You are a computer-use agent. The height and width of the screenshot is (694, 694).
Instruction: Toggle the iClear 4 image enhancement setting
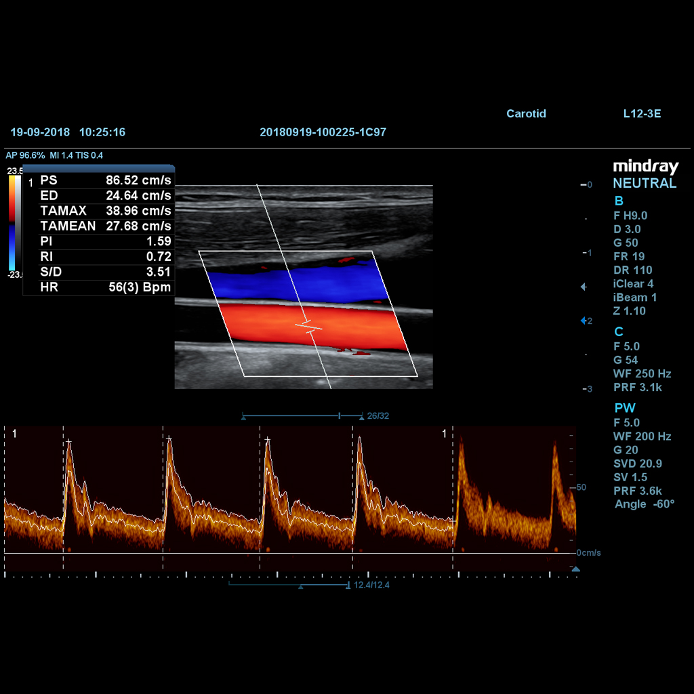click(634, 283)
